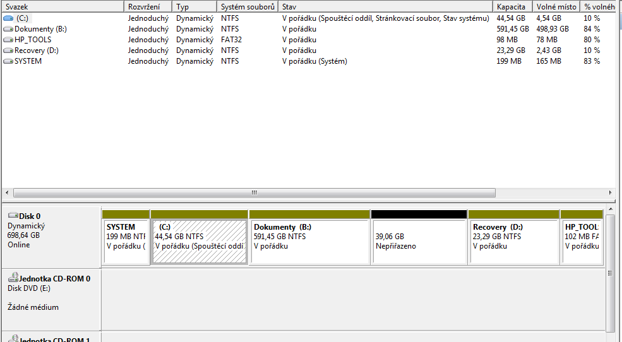The image size is (622, 342).
Task: Click FAT32 cell in HP_TOOLS row
Action: (x=231, y=40)
